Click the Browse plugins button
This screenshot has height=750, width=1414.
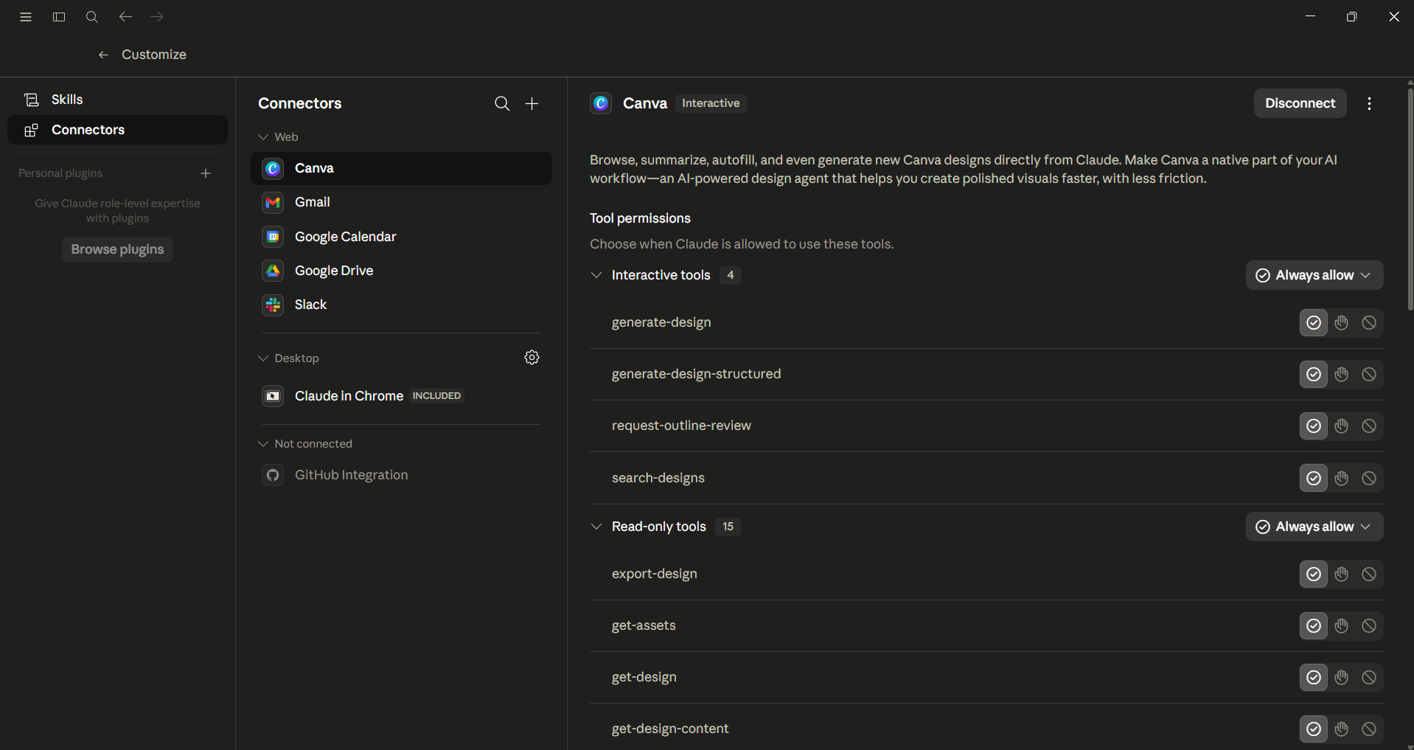coord(117,249)
